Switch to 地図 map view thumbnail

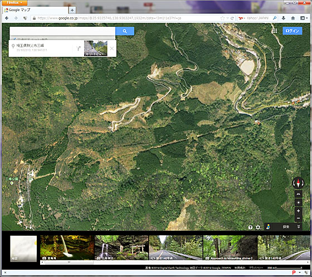click(23, 249)
